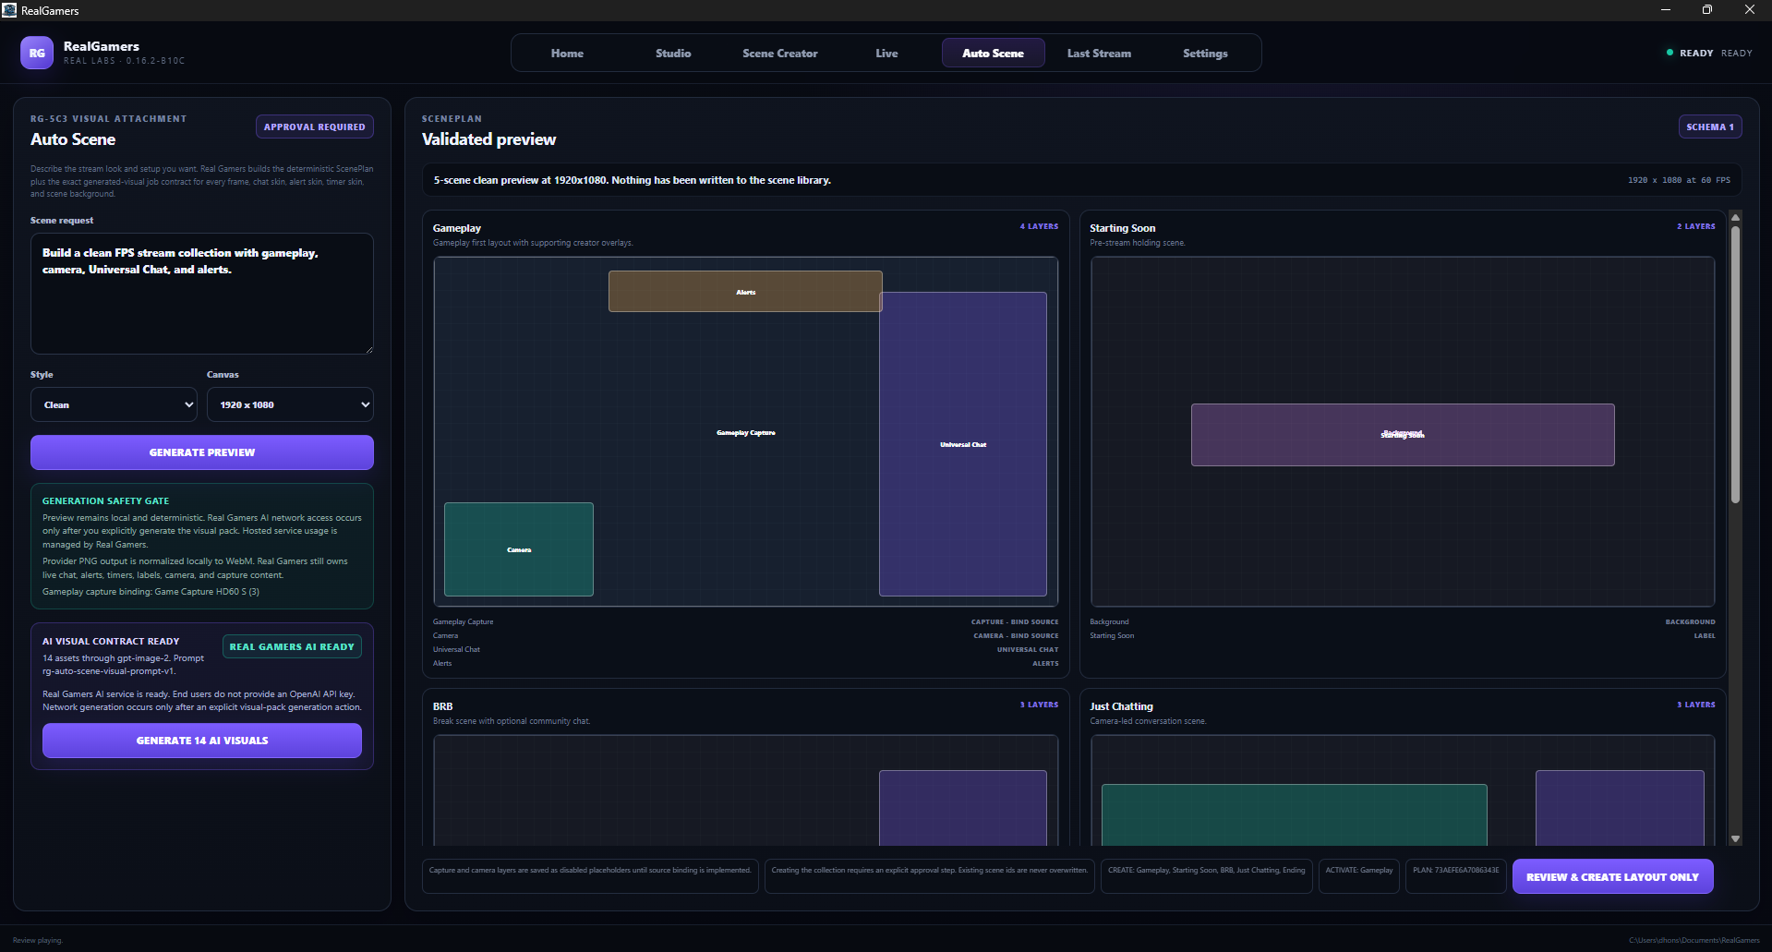Viewport: 1772px width, 952px height.
Task: Click the Gameplay Capture label in the preview canvas
Action: coord(746,433)
